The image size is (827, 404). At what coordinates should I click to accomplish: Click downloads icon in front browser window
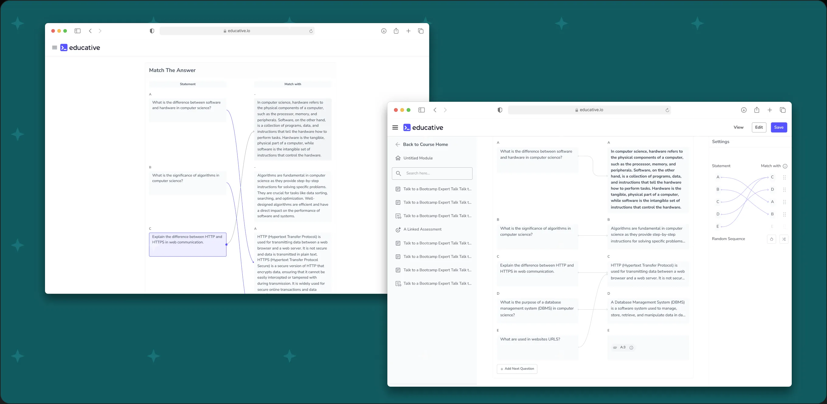[x=744, y=110]
